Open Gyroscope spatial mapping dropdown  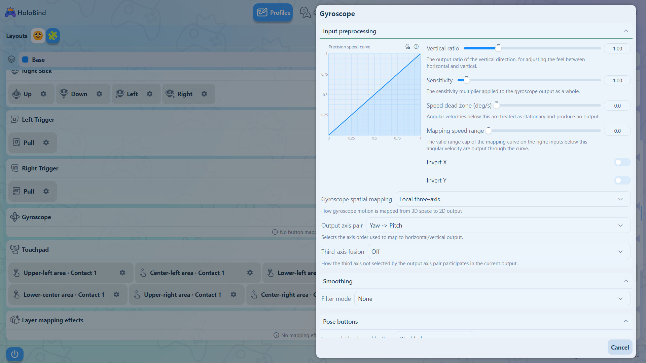coord(513,199)
